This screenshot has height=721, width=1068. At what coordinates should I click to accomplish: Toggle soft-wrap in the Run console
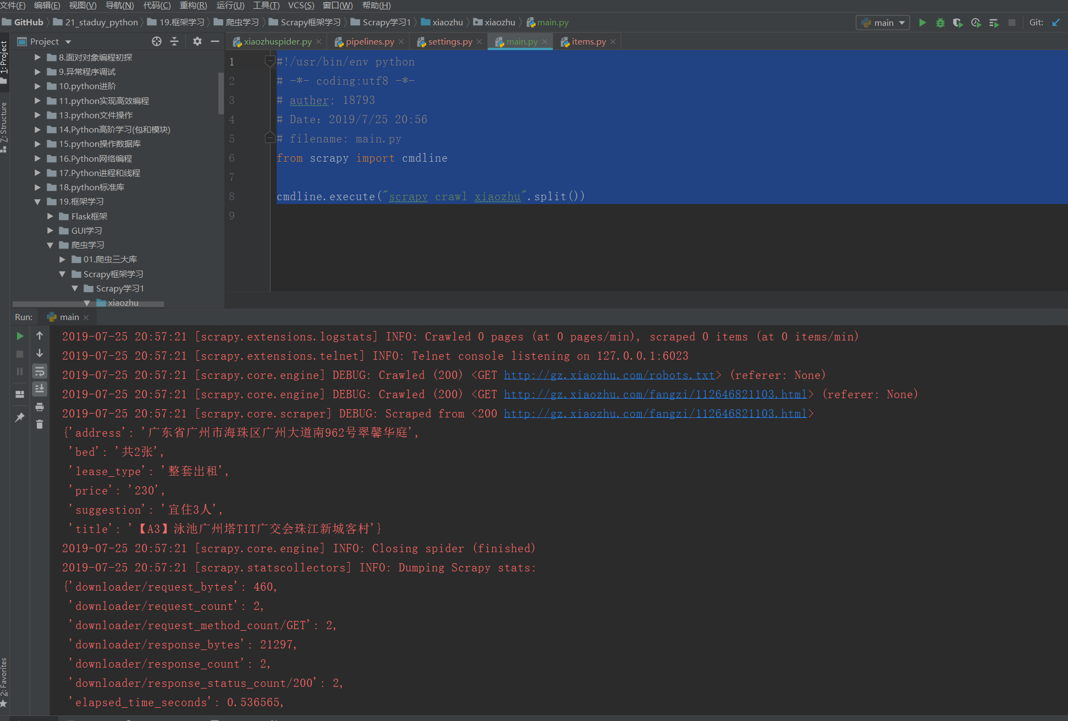point(40,371)
